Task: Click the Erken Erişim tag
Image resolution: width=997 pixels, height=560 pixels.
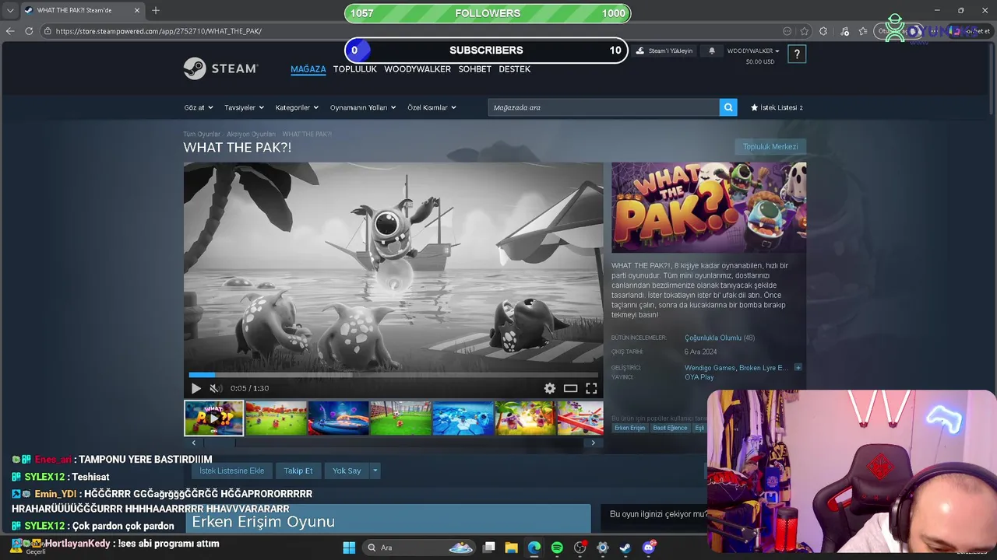Action: click(x=629, y=428)
